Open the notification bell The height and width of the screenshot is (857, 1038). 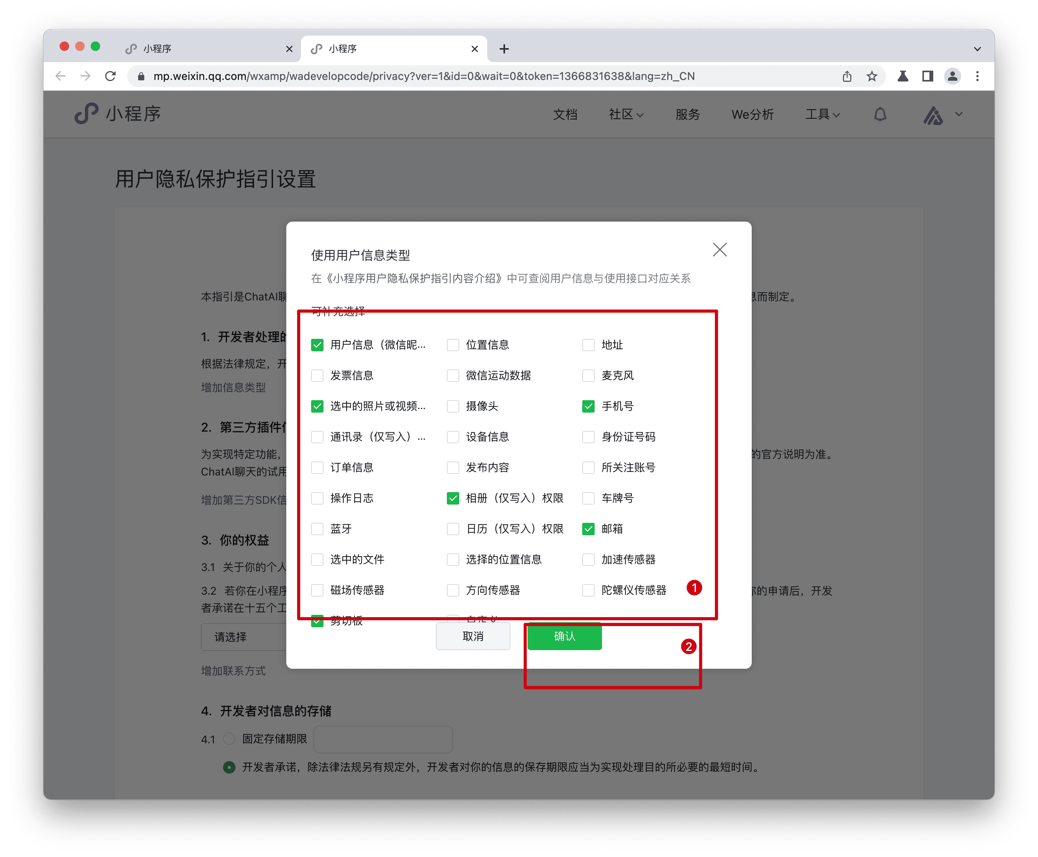coord(880,114)
